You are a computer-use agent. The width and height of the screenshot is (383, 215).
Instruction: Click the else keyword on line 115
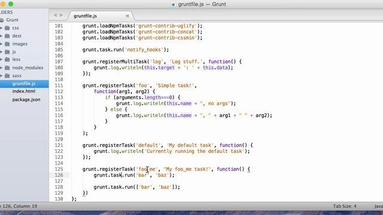click(x=115, y=109)
